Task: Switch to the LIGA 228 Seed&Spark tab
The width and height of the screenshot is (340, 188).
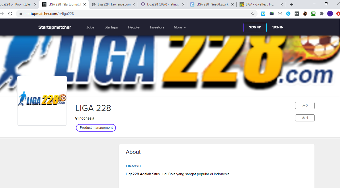Action: (212, 4)
